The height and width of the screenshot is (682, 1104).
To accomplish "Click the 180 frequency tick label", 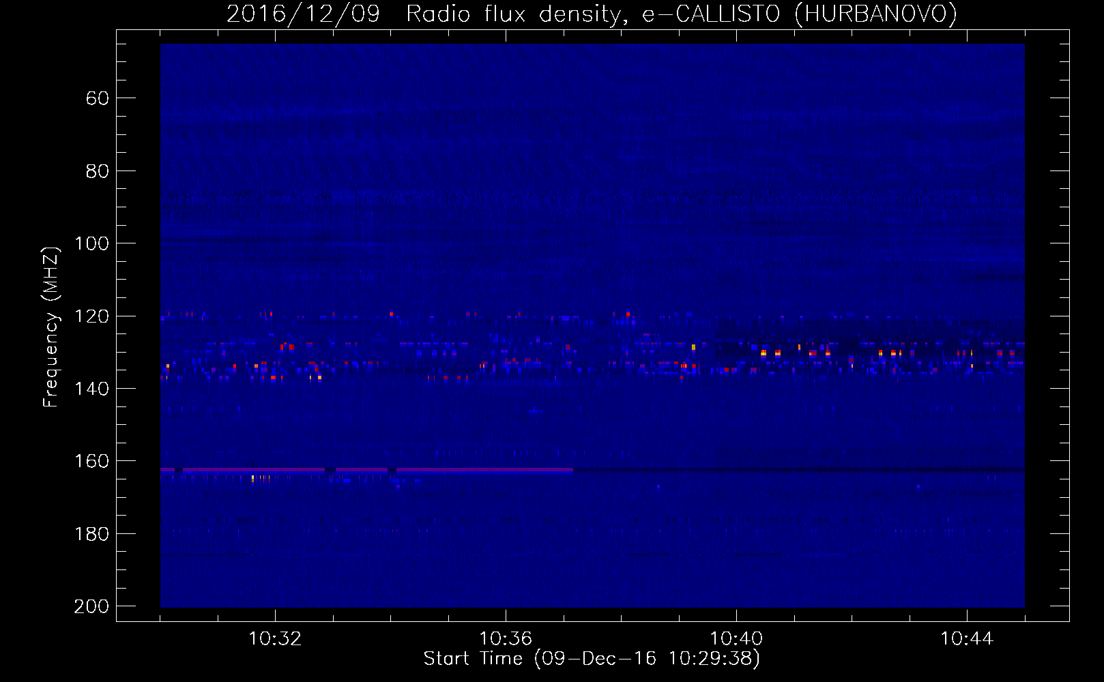I will point(92,534).
